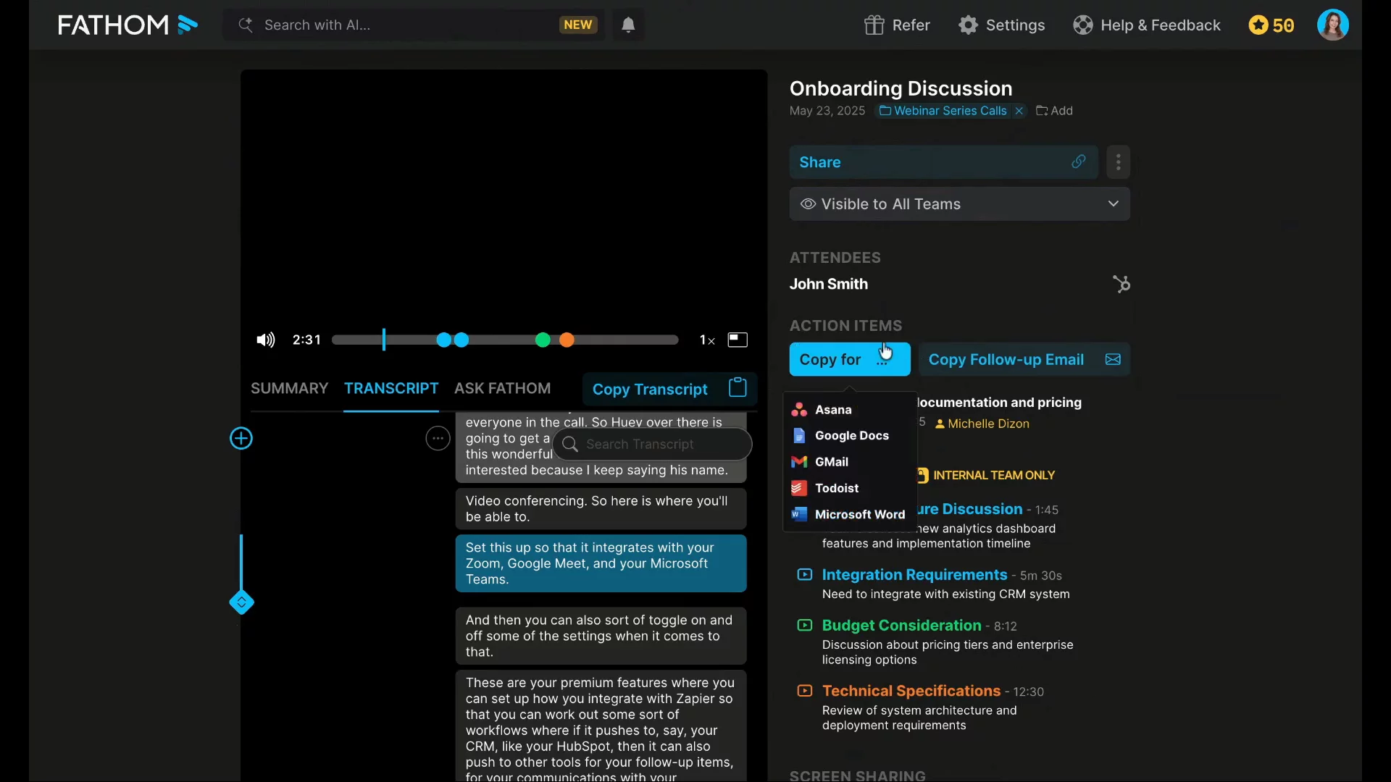Viewport: 1391px width, 782px height.
Task: Click the green marker on video timeline
Action: pyautogui.click(x=543, y=340)
